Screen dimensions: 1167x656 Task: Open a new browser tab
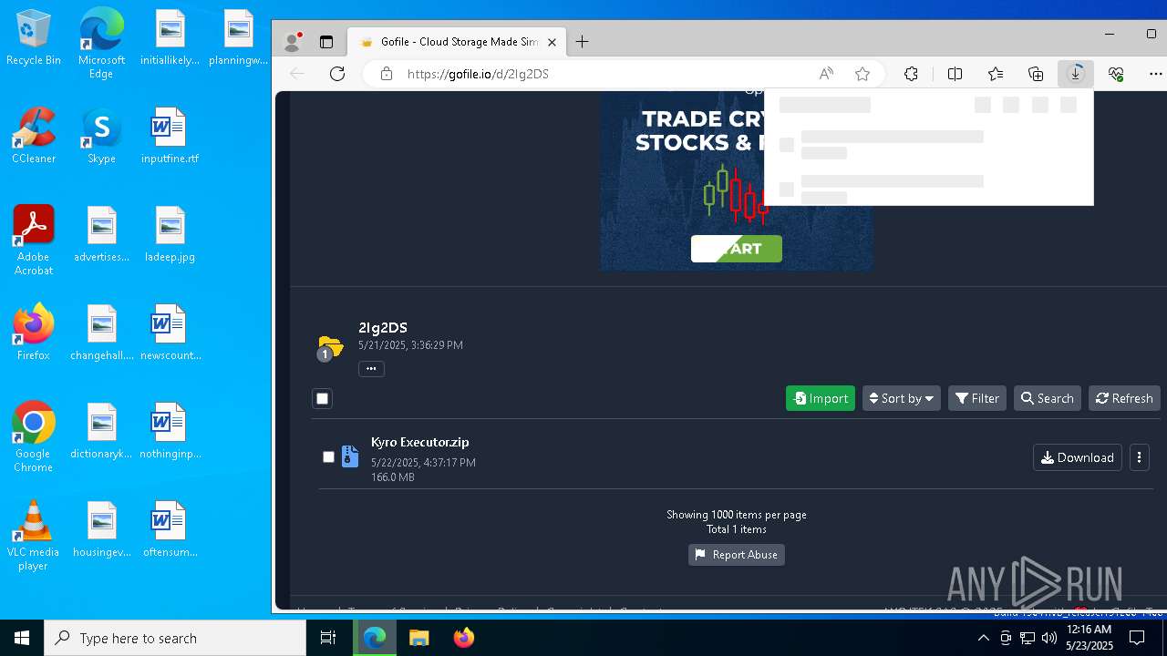click(583, 42)
